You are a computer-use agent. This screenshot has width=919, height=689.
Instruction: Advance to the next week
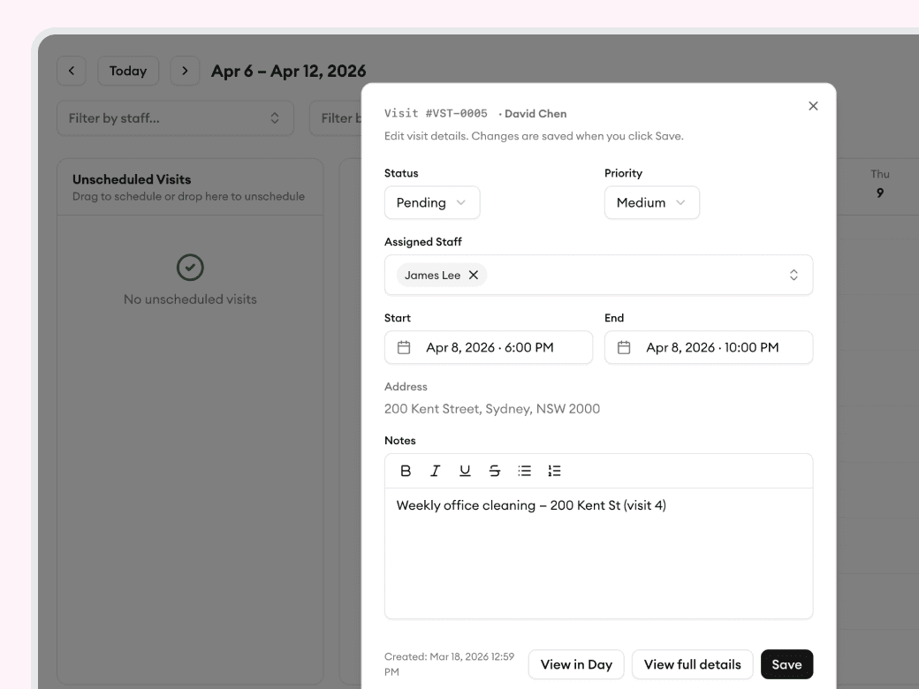[x=185, y=70]
